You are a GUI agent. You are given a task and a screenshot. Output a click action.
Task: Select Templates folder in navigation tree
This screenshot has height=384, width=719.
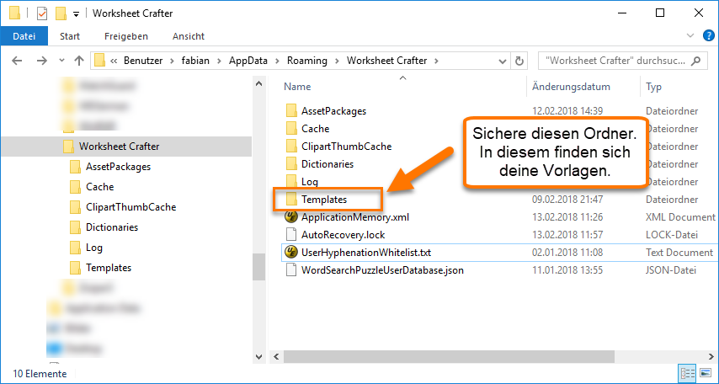[109, 268]
